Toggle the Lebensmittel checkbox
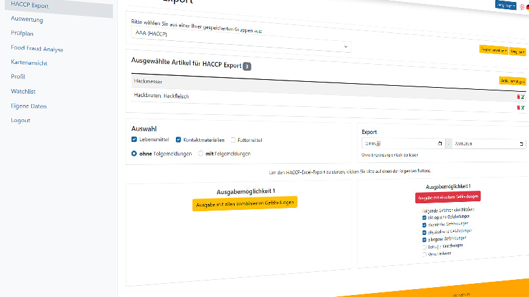 pyautogui.click(x=134, y=139)
